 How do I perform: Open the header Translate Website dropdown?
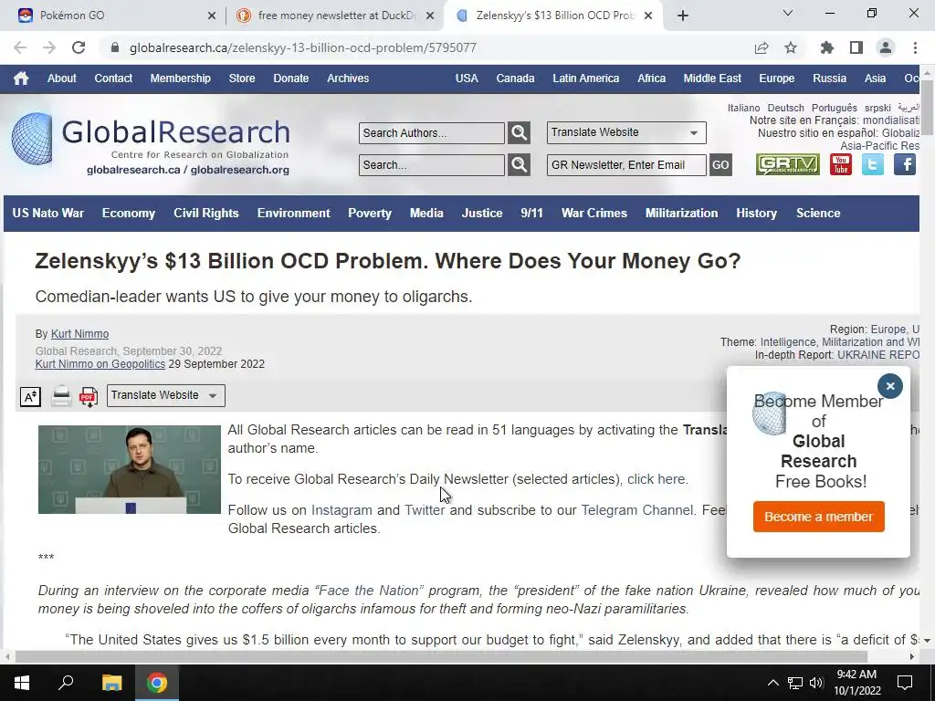pyautogui.click(x=626, y=132)
